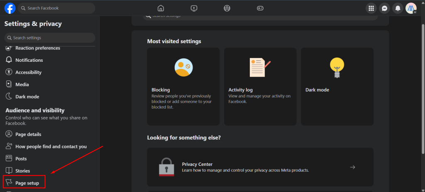
Task: Open the Gaming icon in top bar
Action: [260, 8]
